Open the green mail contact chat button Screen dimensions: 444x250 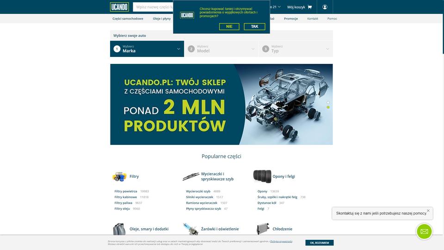click(424, 231)
